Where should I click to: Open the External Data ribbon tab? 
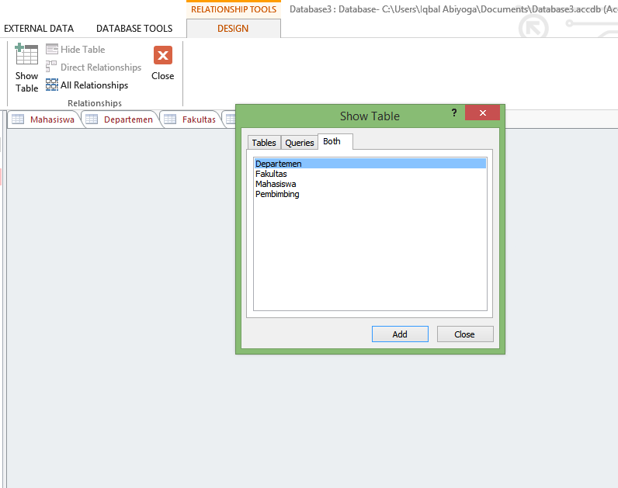point(39,29)
